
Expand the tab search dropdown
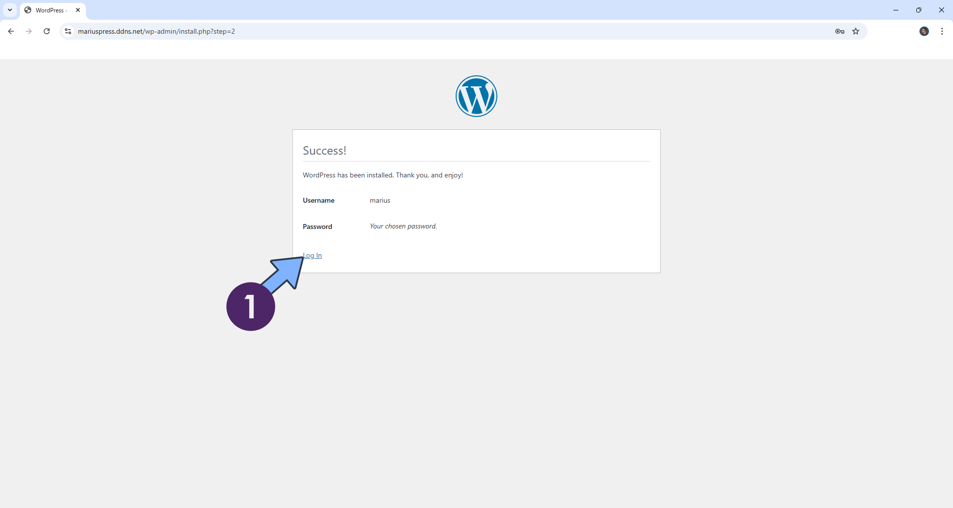pos(10,10)
